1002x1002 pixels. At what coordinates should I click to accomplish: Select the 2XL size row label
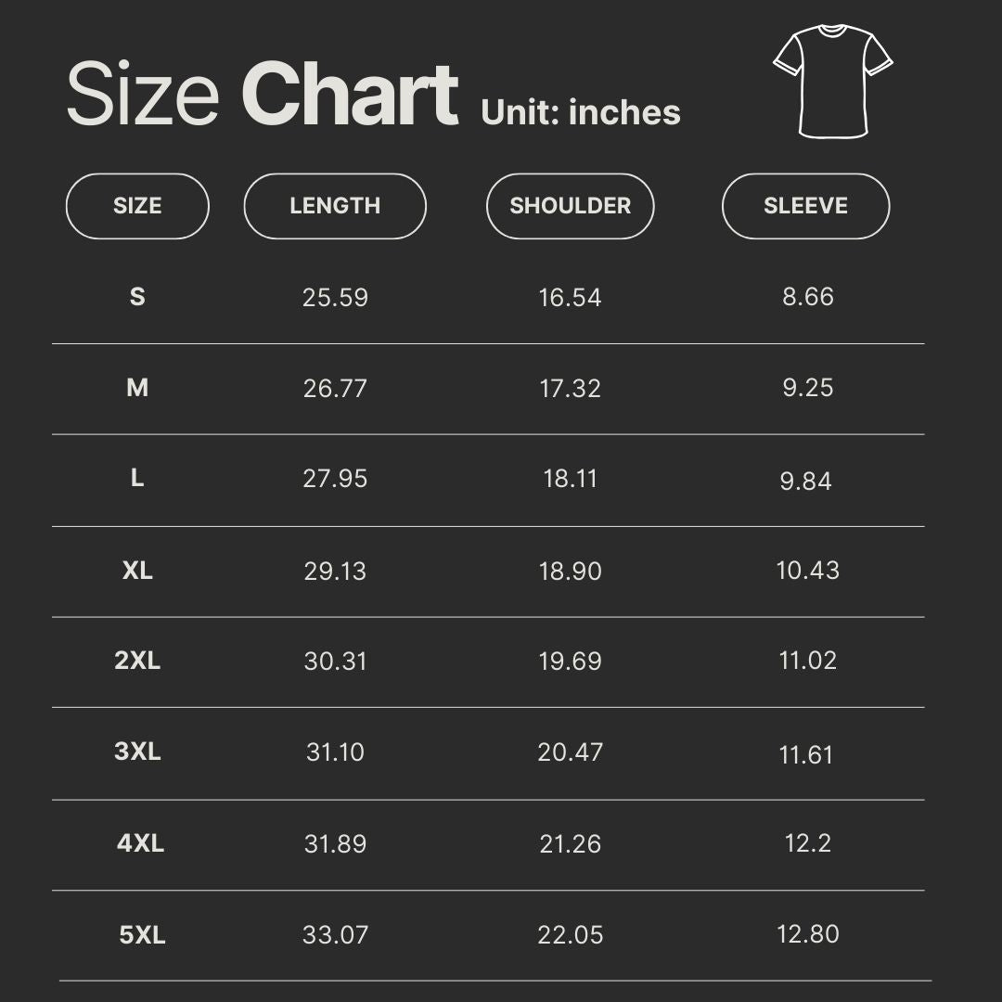(137, 661)
